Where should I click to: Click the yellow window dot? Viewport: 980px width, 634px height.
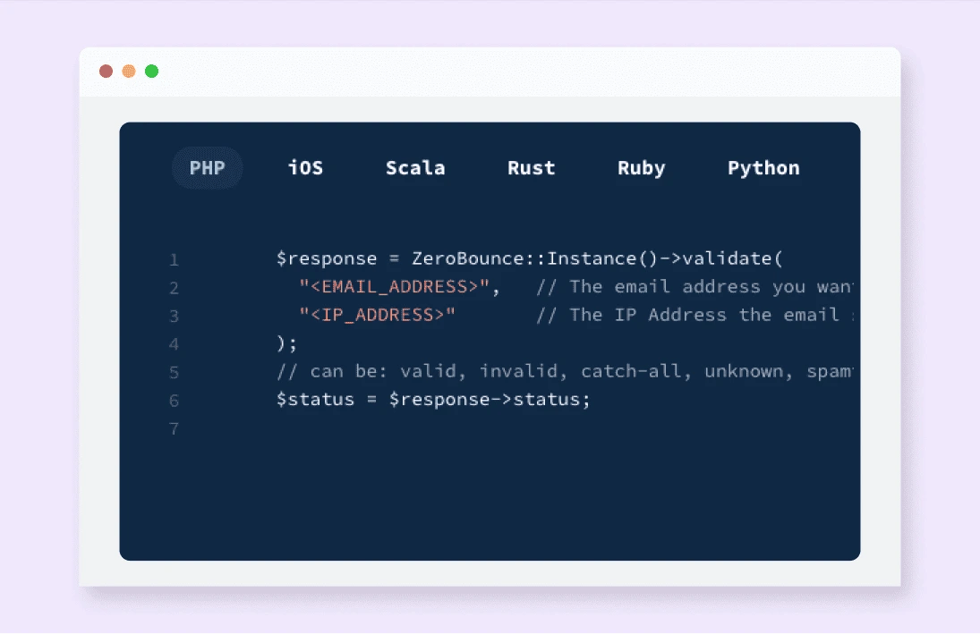(128, 71)
